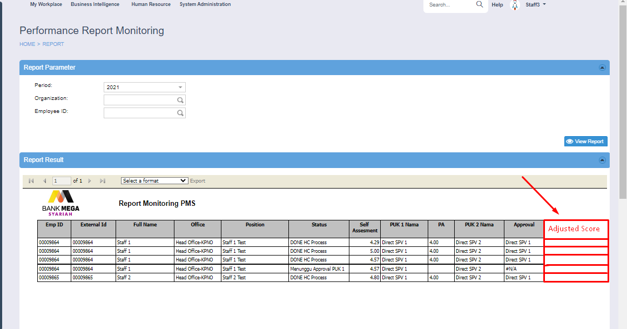Viewport: 627px width, 329px height.
Task: Follow the REPORT breadcrumb link
Action: (x=53, y=44)
